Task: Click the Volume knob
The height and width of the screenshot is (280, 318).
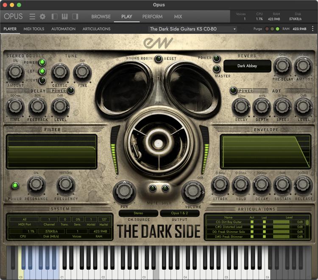Action: coord(192,191)
